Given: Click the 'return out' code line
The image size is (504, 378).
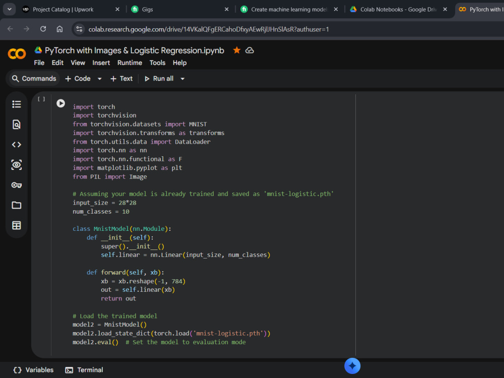Looking at the screenshot, I should (x=118, y=298).
